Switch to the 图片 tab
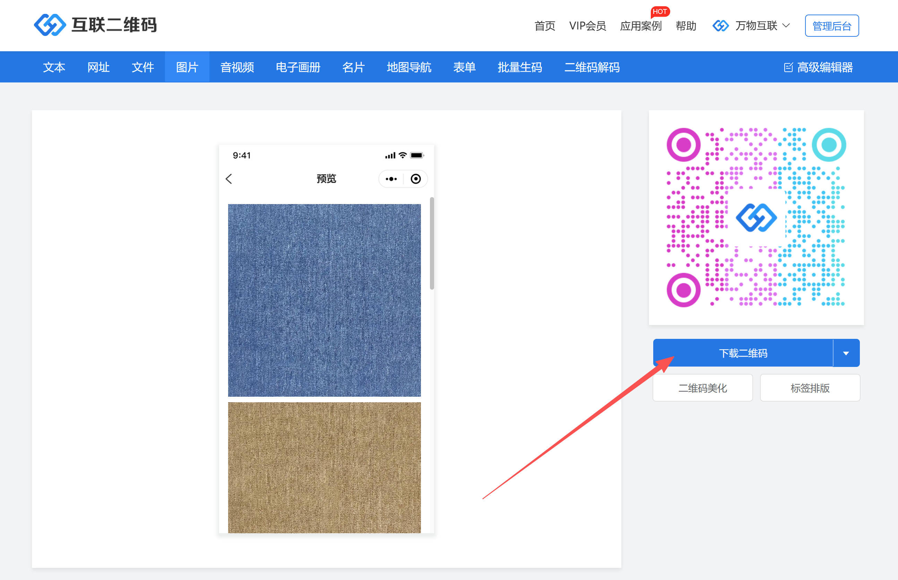The height and width of the screenshot is (580, 898). point(187,68)
